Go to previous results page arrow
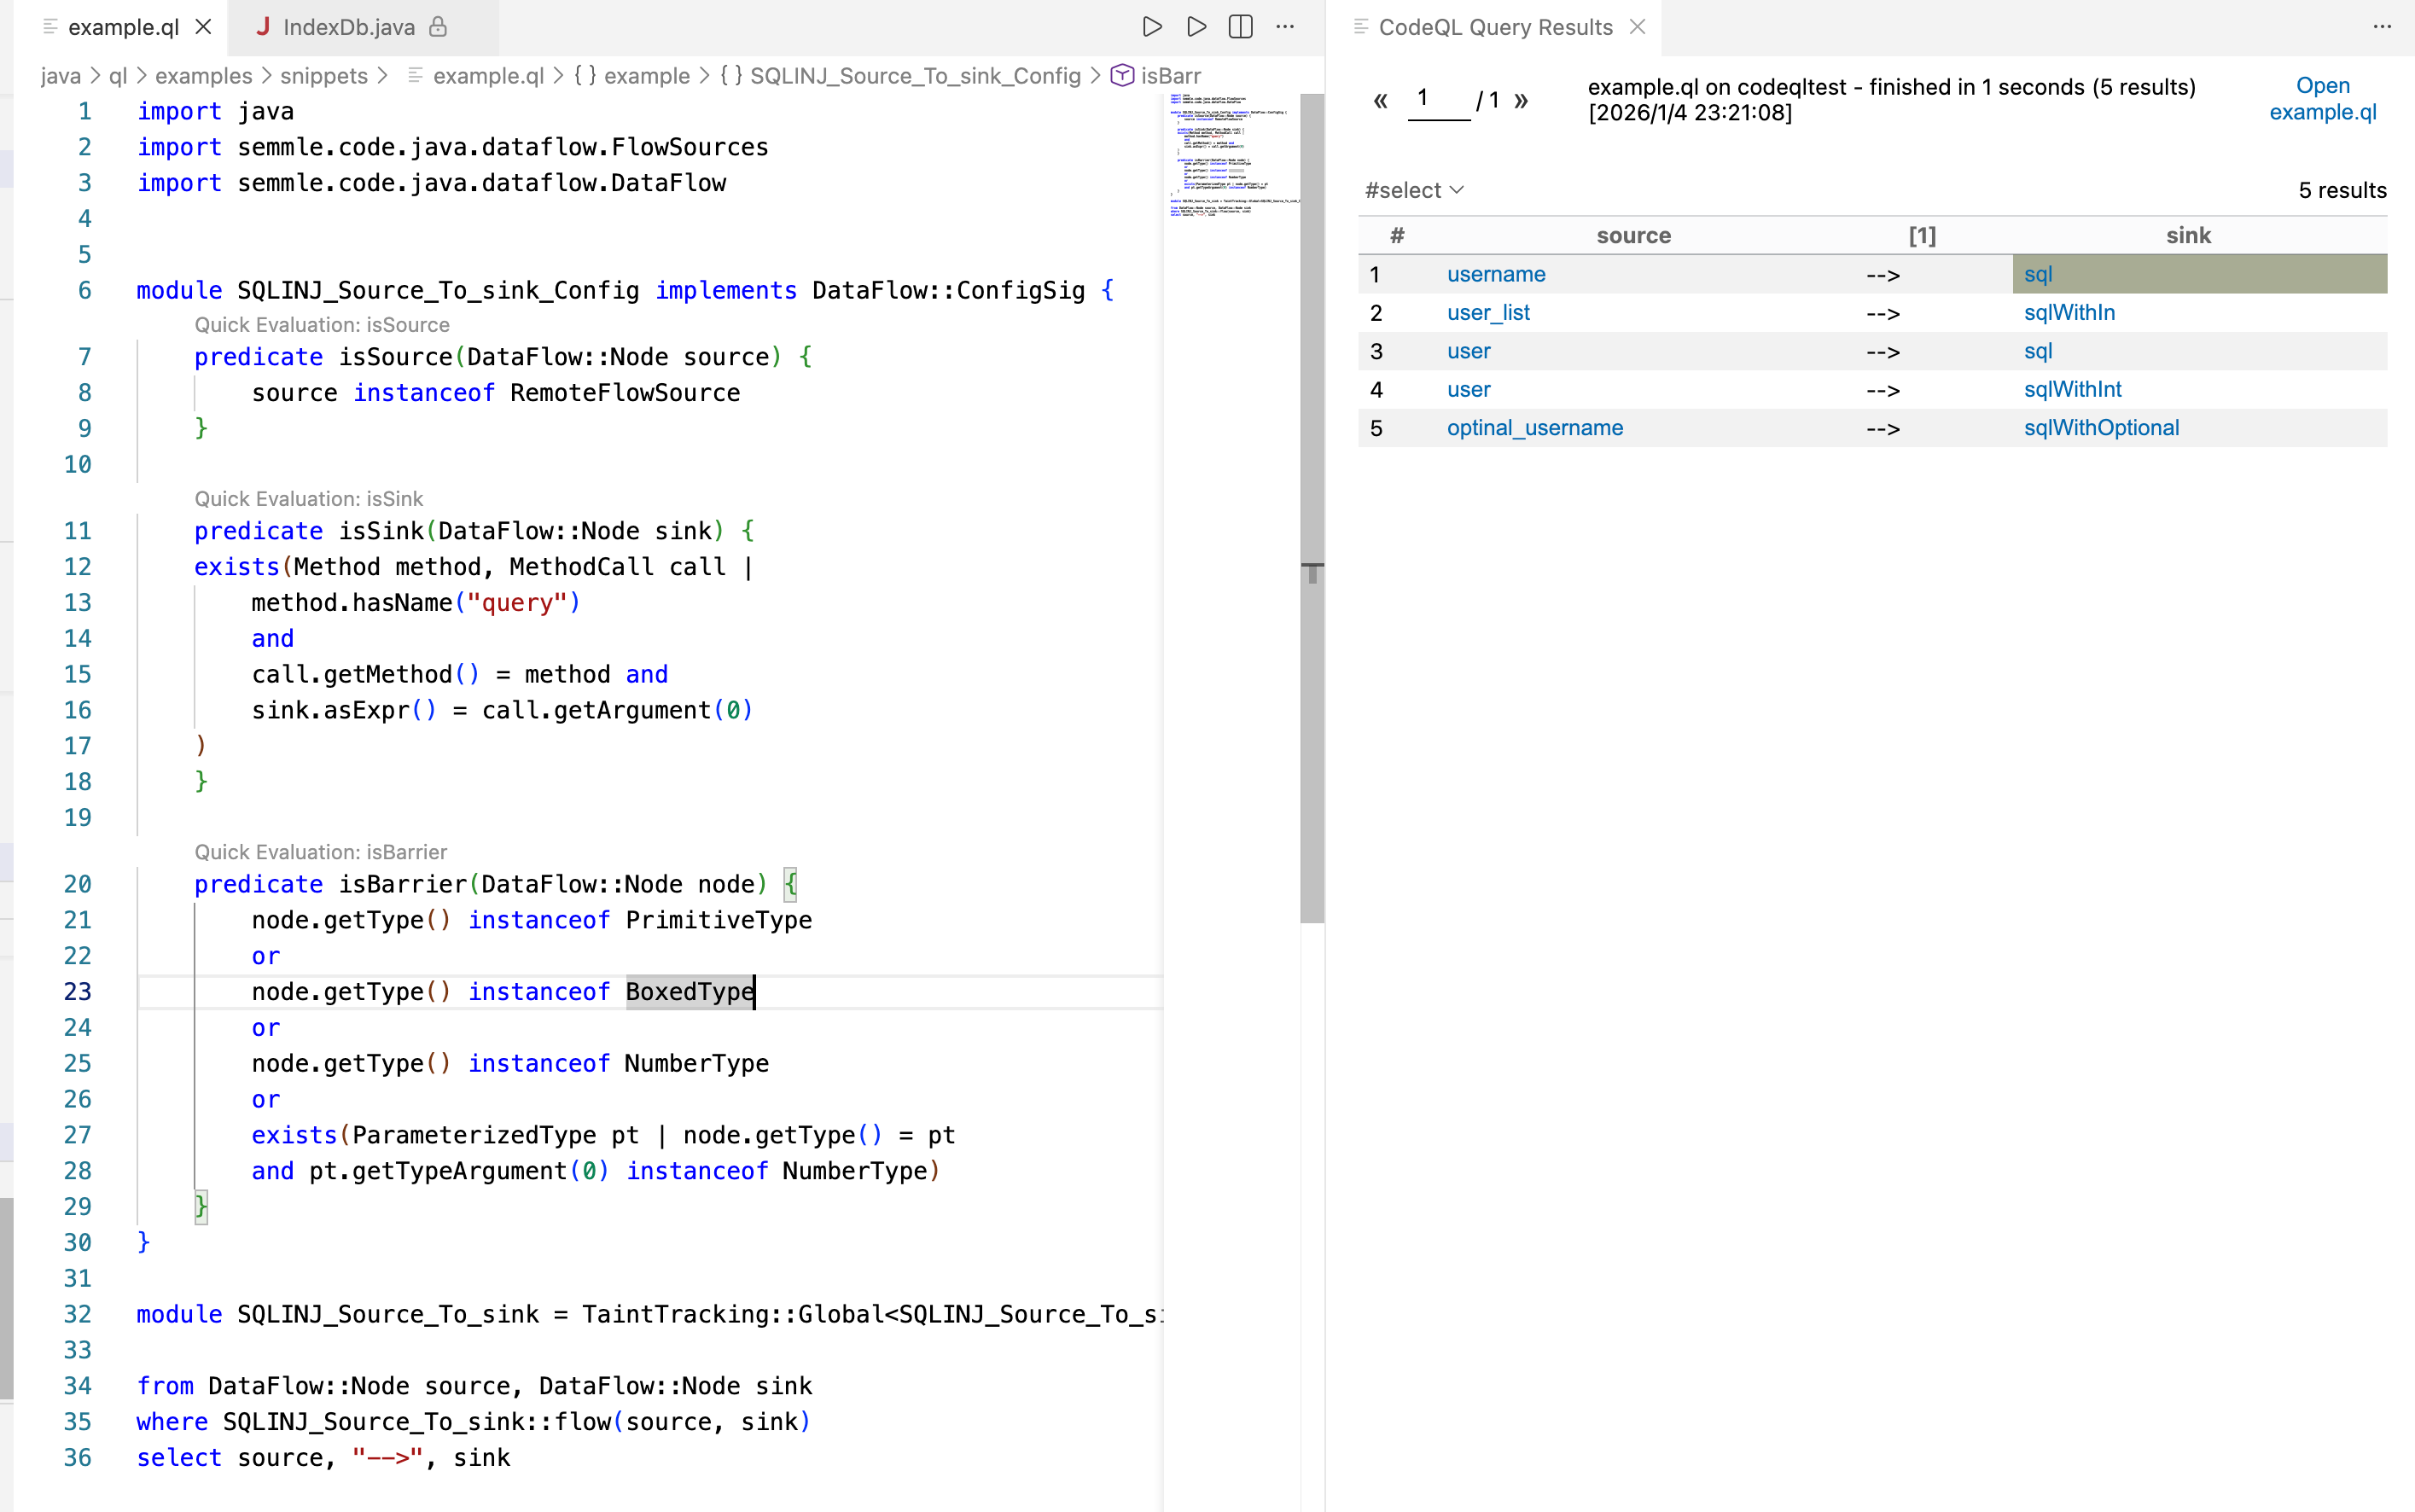The height and width of the screenshot is (1512, 2415). 1381,100
